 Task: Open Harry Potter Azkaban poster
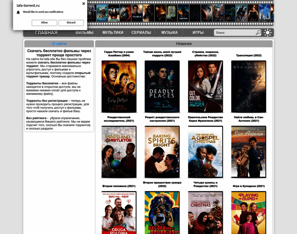(119, 87)
